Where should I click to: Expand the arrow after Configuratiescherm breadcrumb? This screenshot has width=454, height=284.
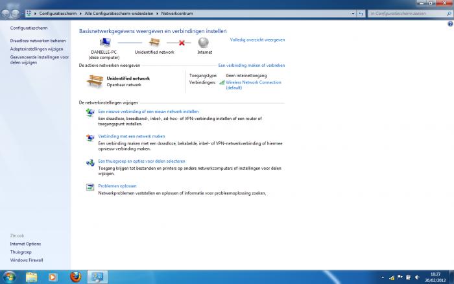(80, 14)
